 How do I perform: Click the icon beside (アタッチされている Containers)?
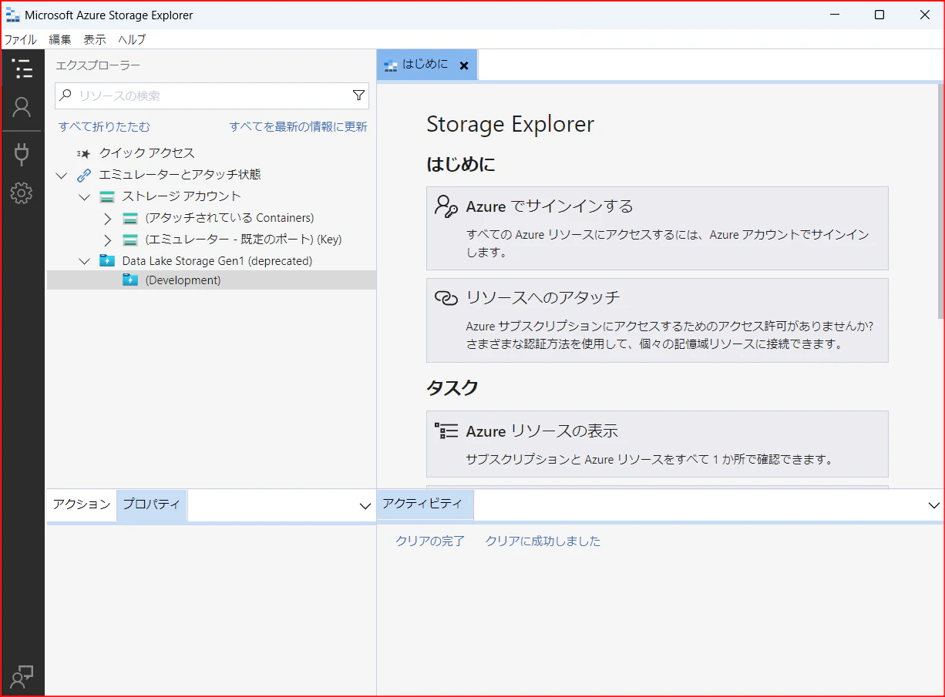coord(130,218)
